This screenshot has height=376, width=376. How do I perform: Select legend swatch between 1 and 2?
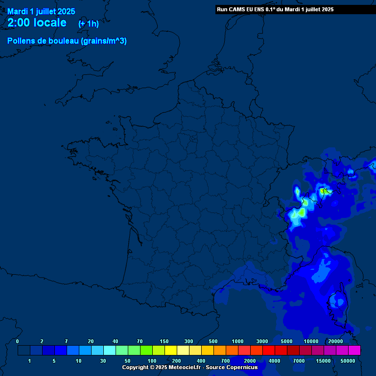36,350
